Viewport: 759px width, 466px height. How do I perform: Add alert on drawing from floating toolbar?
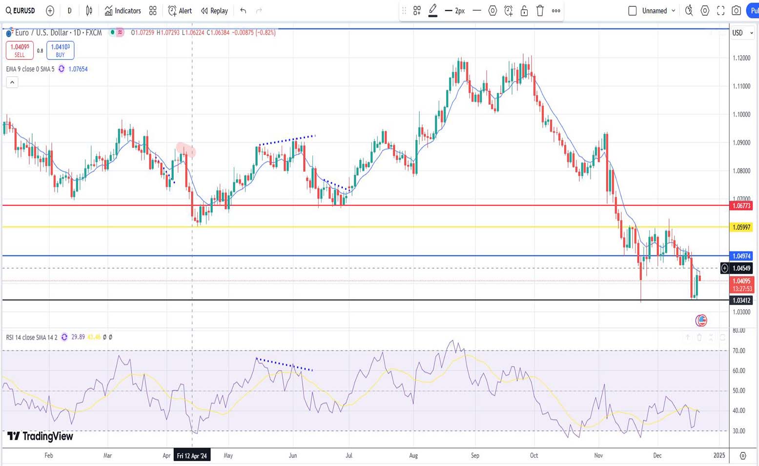[x=508, y=11]
